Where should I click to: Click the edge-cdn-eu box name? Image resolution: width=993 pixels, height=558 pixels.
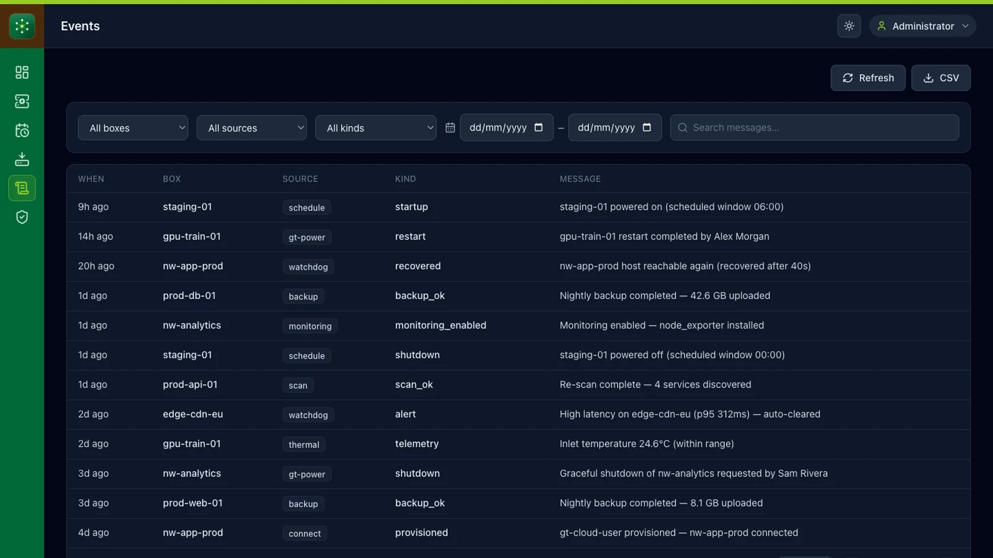(193, 414)
